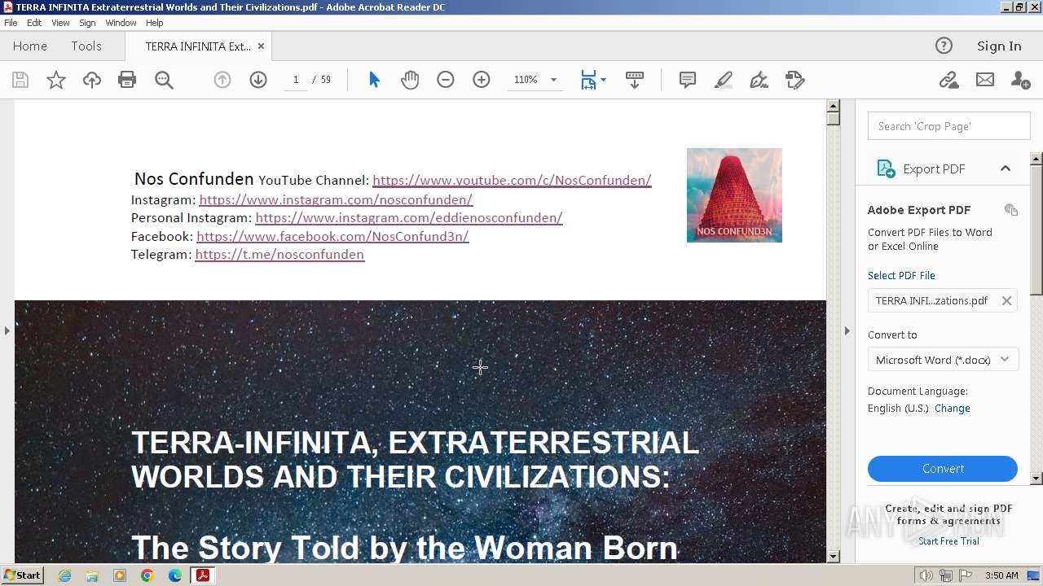The image size is (1043, 586).
Task: Click the Export PDF panel icon
Action: point(886,168)
